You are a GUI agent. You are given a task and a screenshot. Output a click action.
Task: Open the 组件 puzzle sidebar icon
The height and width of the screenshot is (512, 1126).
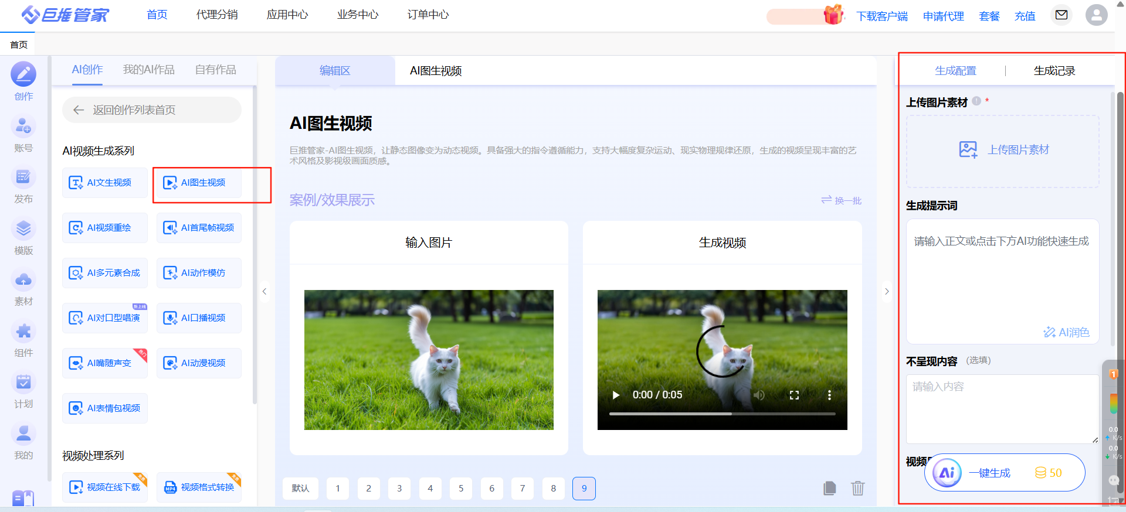click(x=23, y=332)
